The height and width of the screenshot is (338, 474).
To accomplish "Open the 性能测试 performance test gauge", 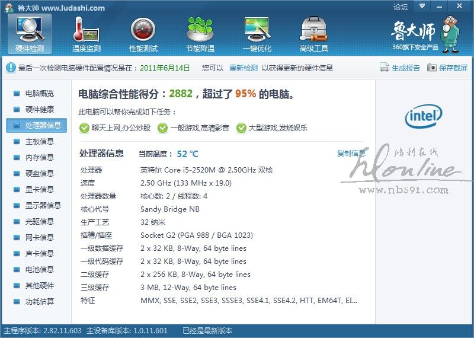I will point(143,34).
